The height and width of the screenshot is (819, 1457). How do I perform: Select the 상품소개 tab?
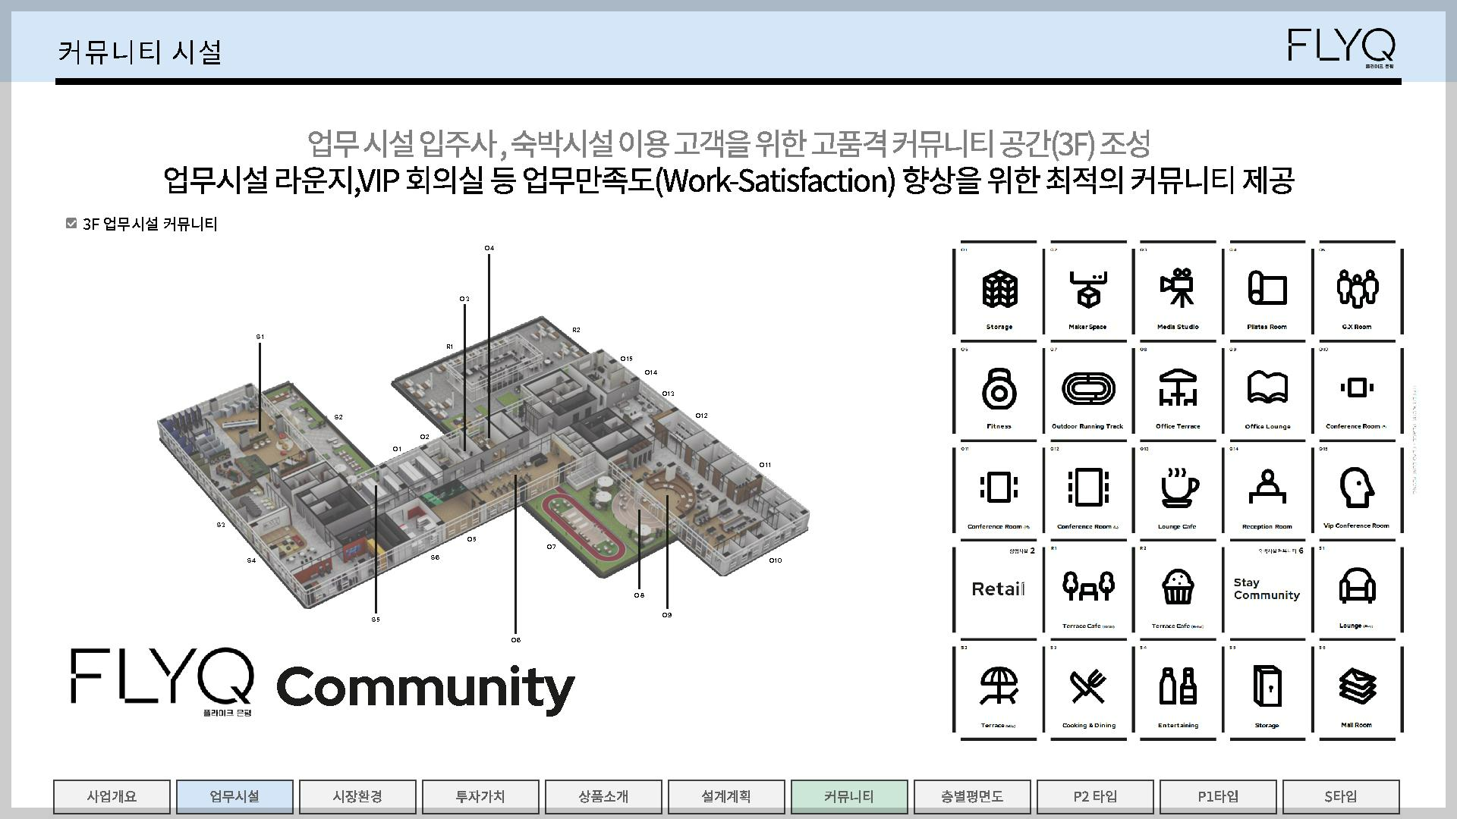click(x=603, y=796)
